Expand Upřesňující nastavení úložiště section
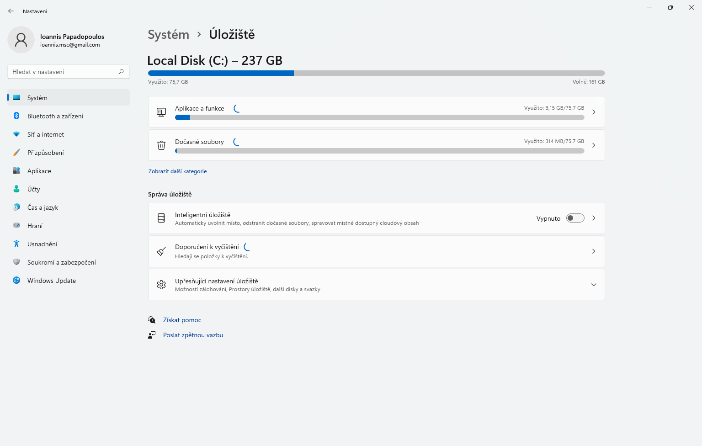This screenshot has height=446, width=702. coord(593,285)
